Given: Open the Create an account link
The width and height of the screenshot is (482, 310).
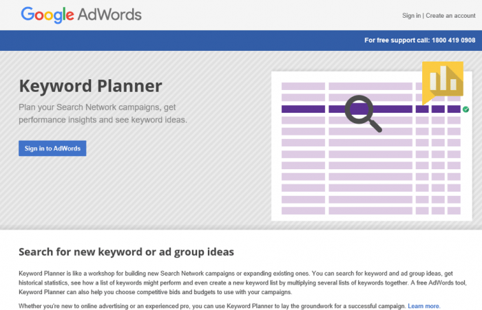Looking at the screenshot, I should tap(450, 16).
